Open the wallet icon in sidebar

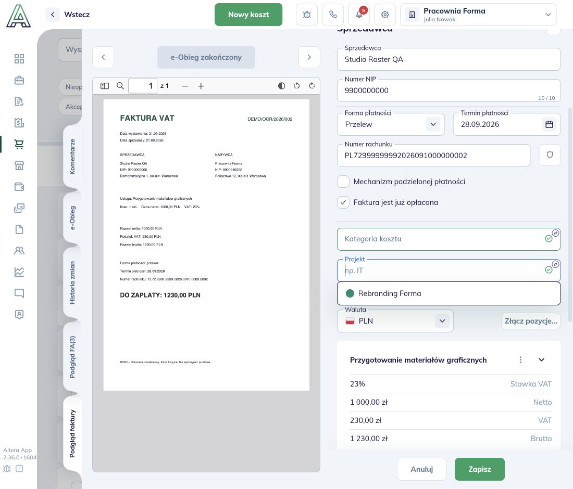[x=19, y=187]
